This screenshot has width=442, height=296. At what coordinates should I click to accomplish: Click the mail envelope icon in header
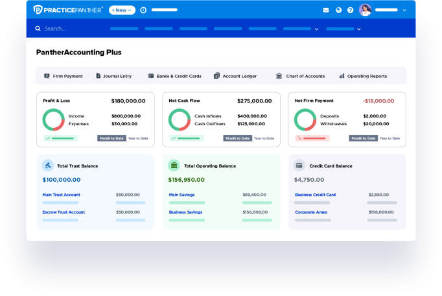326,10
